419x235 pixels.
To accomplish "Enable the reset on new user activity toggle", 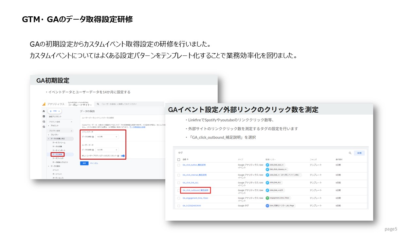I will (x=123, y=156).
